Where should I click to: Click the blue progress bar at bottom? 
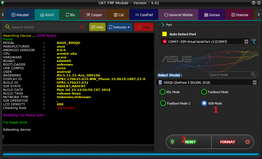point(131,155)
